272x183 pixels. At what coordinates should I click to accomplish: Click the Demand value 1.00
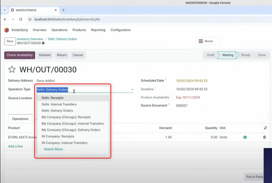[168, 137]
